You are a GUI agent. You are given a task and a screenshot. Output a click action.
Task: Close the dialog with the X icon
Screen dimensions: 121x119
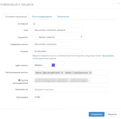pyautogui.click(x=119, y=4)
